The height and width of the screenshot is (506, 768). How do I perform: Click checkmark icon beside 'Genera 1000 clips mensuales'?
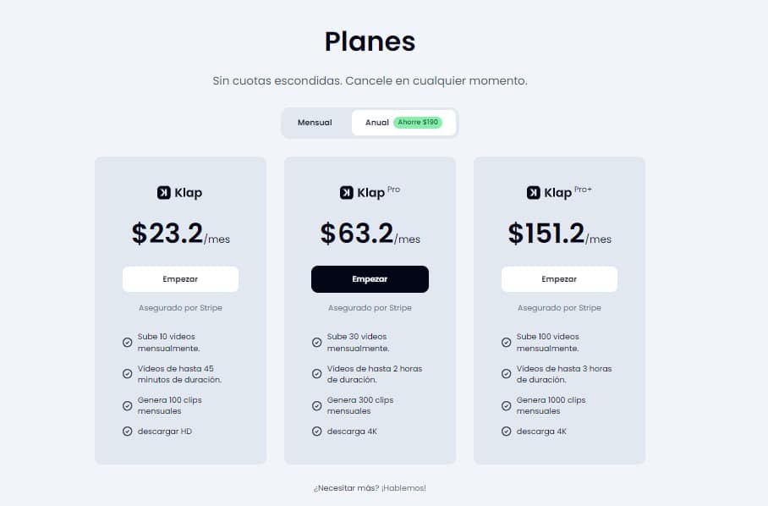coord(507,405)
